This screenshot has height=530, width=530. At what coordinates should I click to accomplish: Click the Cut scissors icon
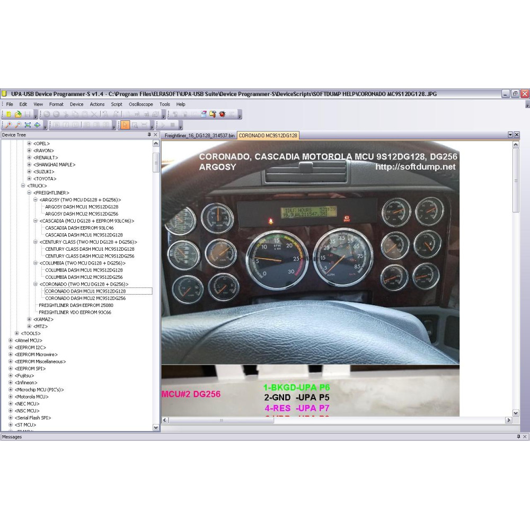click(x=66, y=114)
